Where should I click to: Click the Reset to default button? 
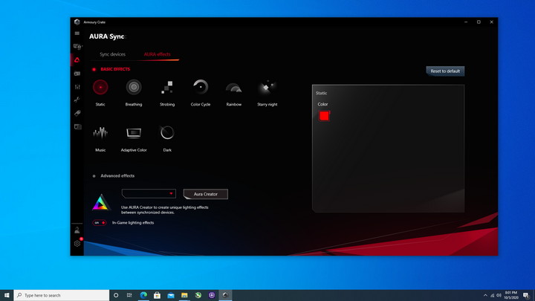445,71
